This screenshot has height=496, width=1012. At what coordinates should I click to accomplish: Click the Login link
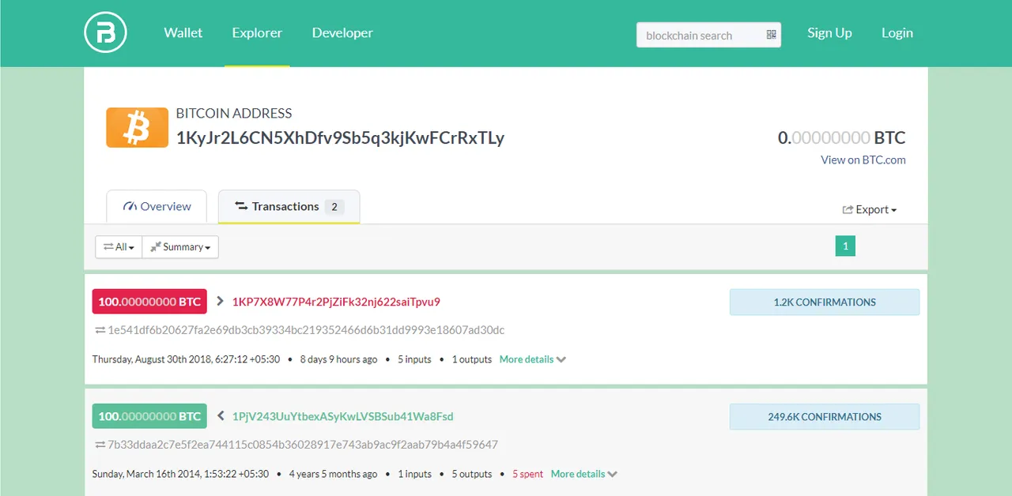897,33
